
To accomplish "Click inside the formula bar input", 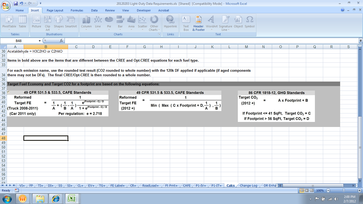I will pyautogui.click(x=210, y=41).
